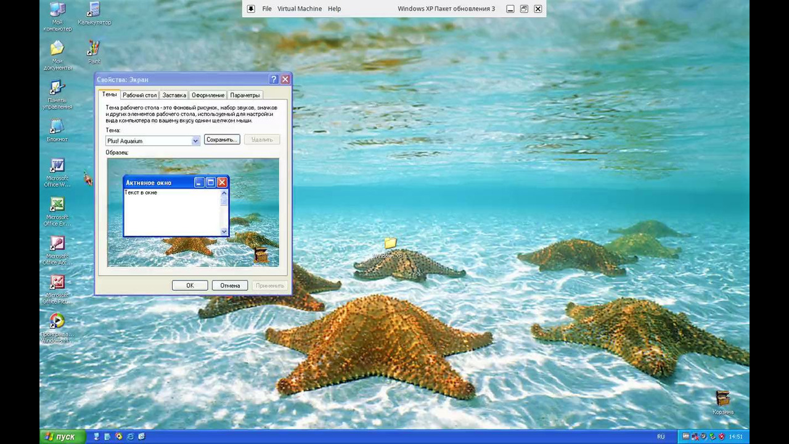Switch to the Заставка tab
Screen dimensions: 789x444
point(174,95)
